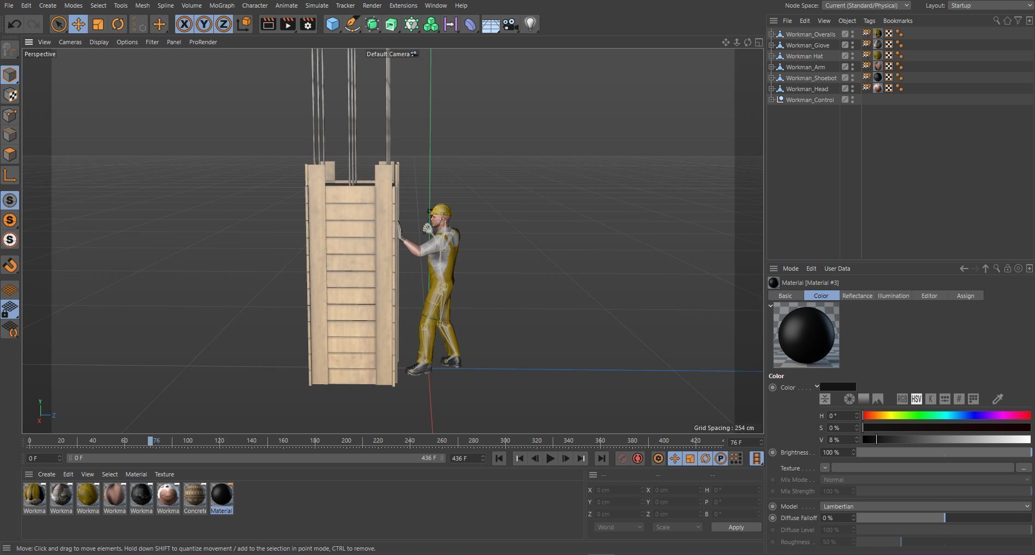Click the Object Manager search icon
The height and width of the screenshot is (555, 1035).
tap(996, 21)
